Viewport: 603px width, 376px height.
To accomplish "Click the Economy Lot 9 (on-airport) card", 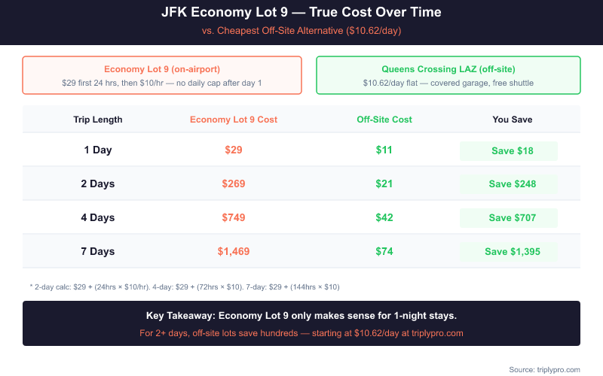I will pyautogui.click(x=162, y=75).
